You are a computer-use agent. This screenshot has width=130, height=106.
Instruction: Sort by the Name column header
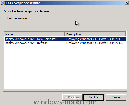(x=34, y=34)
